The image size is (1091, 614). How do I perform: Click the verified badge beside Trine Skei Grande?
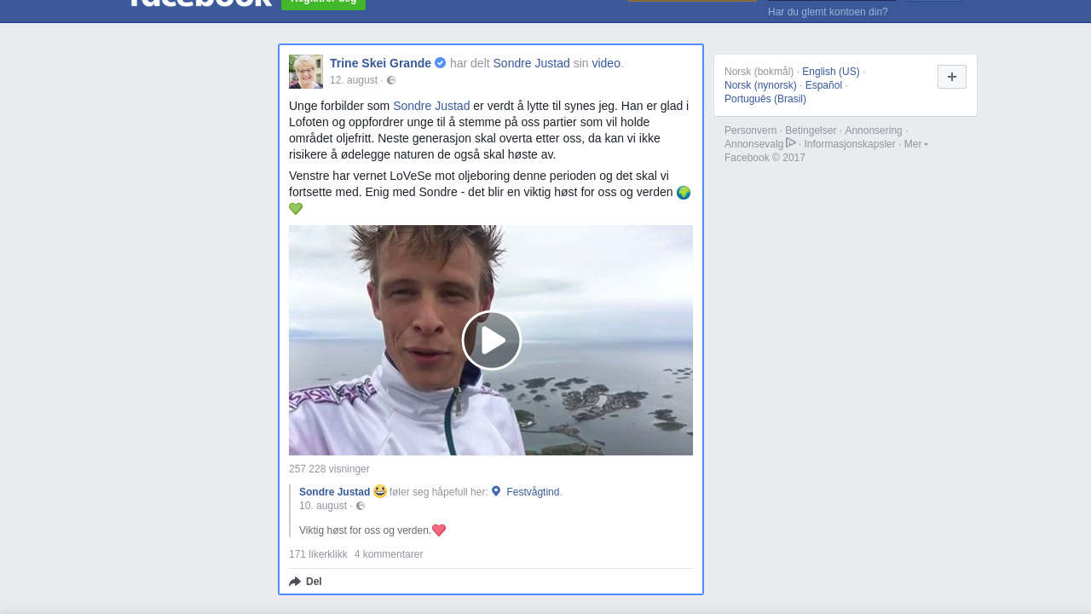coord(441,63)
